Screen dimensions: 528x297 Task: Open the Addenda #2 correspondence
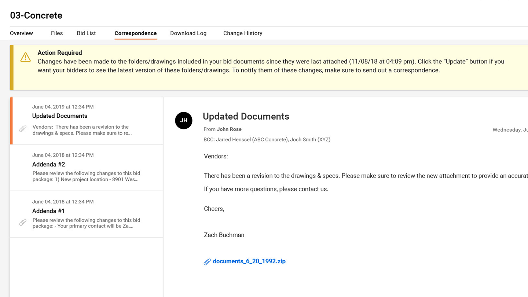tap(48, 164)
